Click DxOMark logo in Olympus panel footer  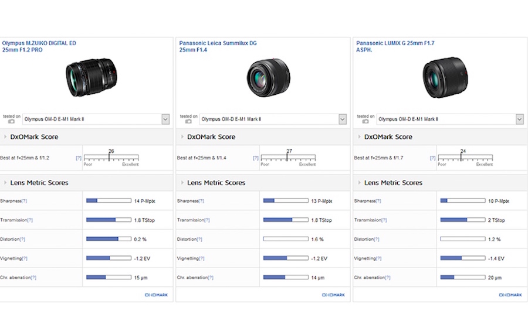[x=156, y=295]
